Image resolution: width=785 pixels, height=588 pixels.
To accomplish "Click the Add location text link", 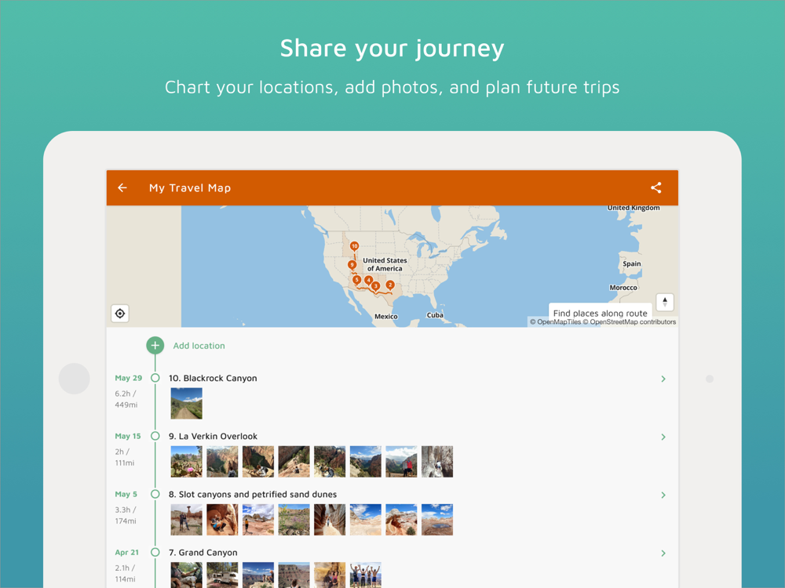I will (x=199, y=346).
